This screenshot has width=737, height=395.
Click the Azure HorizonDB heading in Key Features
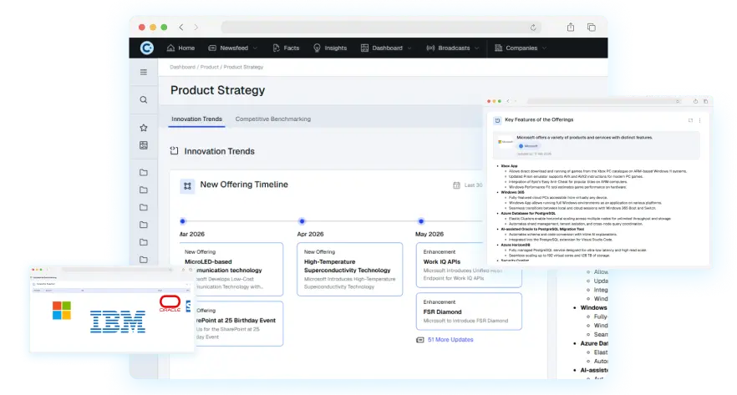pyautogui.click(x=516, y=245)
